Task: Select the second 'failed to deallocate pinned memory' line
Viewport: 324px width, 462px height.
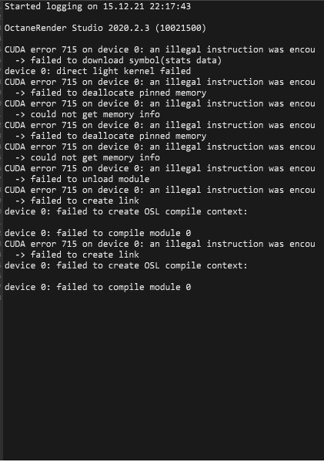Action: tap(111, 136)
